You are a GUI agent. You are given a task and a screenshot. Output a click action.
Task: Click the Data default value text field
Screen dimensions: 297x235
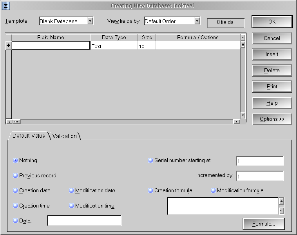(x=84, y=220)
